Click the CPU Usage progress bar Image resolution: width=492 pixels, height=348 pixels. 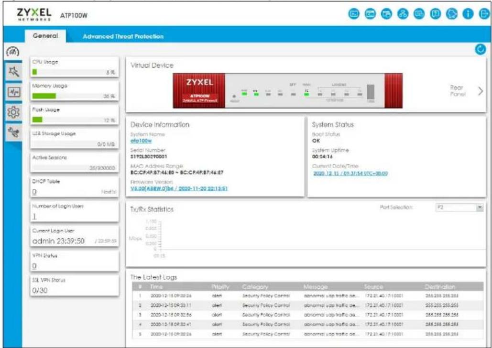pos(75,72)
